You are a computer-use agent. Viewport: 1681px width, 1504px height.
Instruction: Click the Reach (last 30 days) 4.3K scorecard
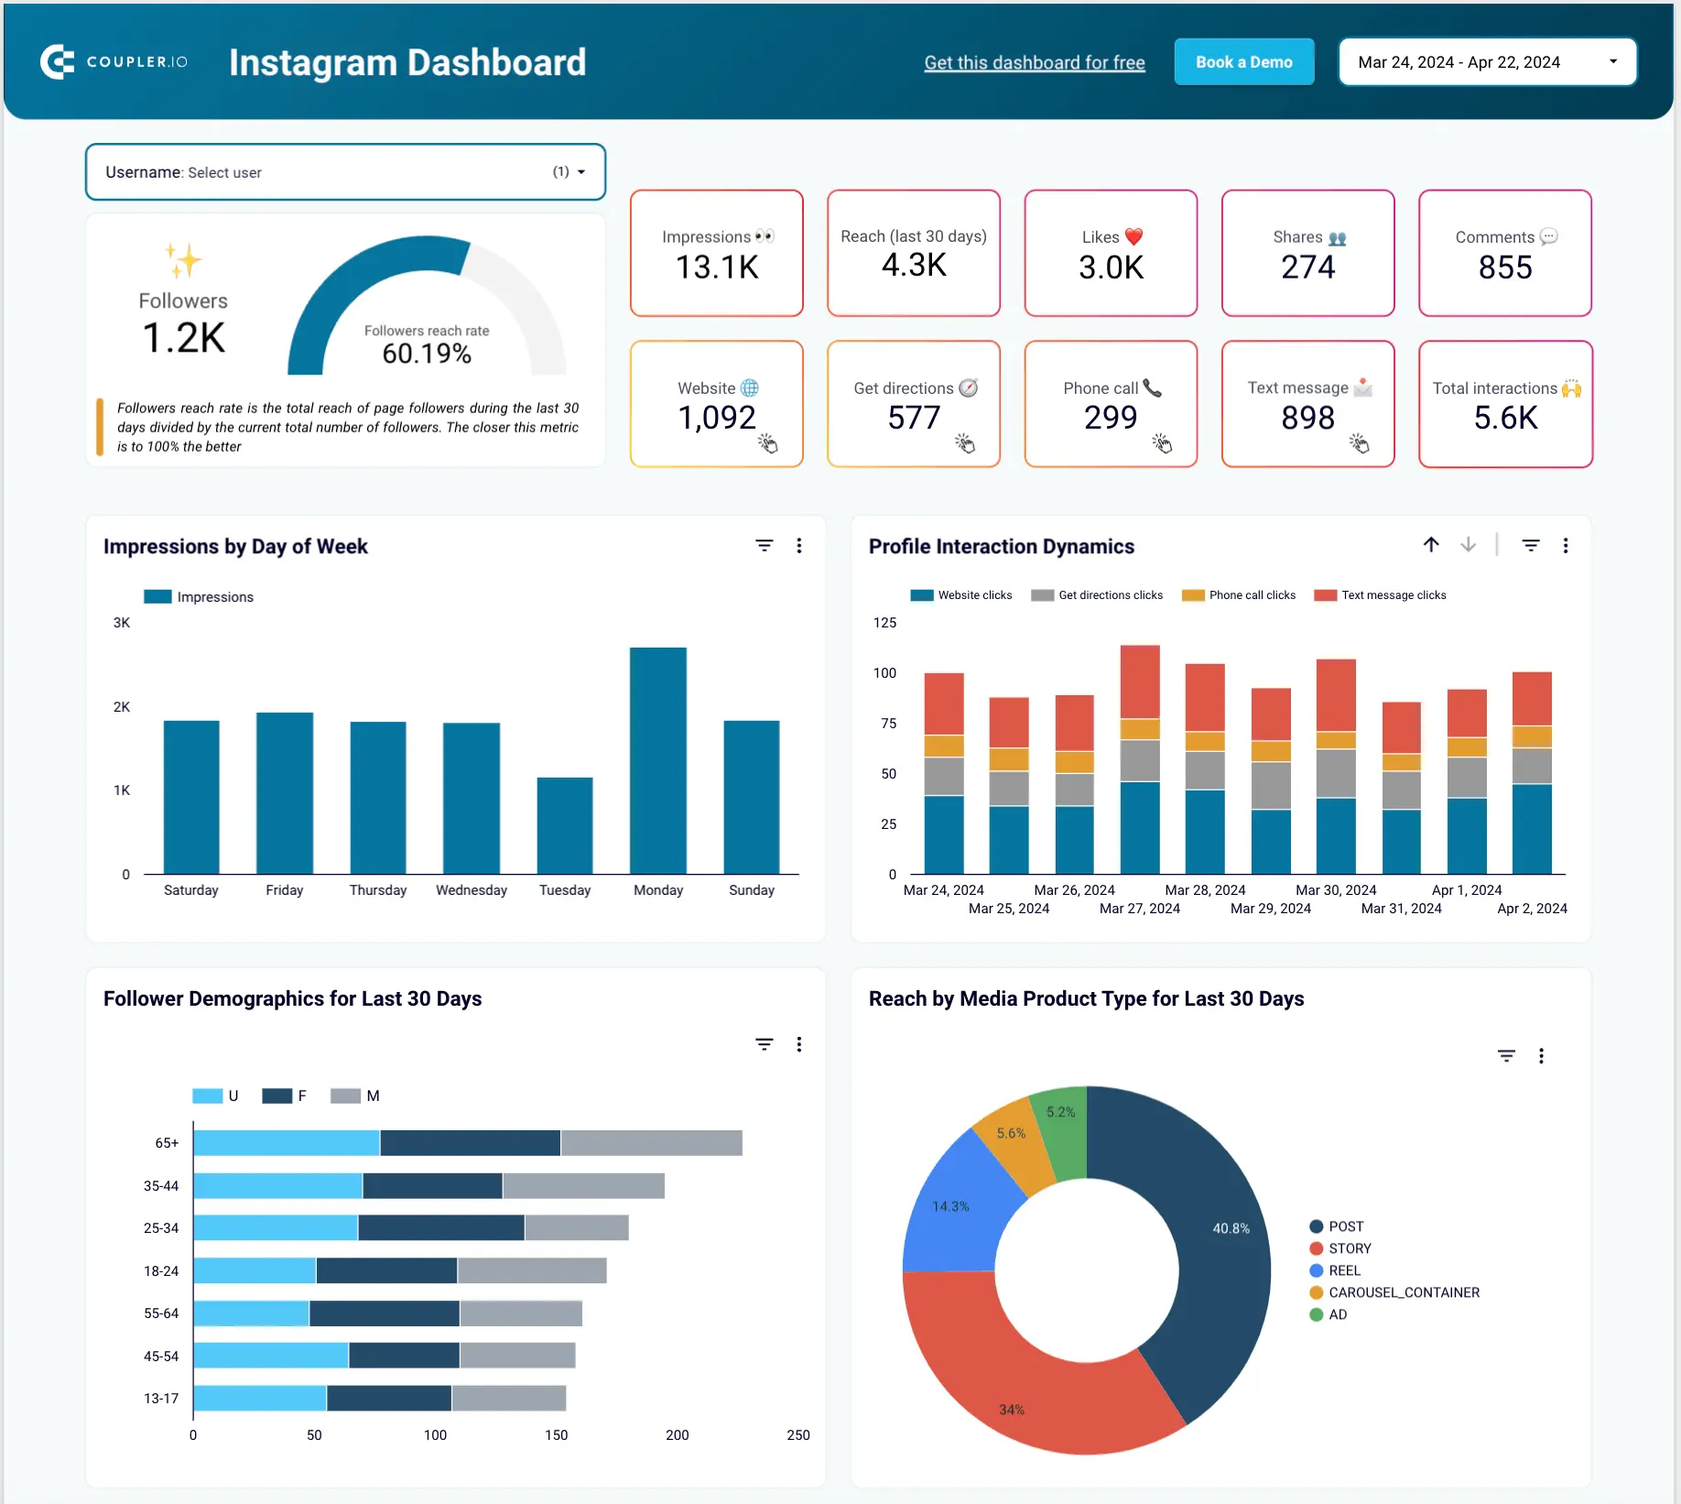click(x=914, y=254)
